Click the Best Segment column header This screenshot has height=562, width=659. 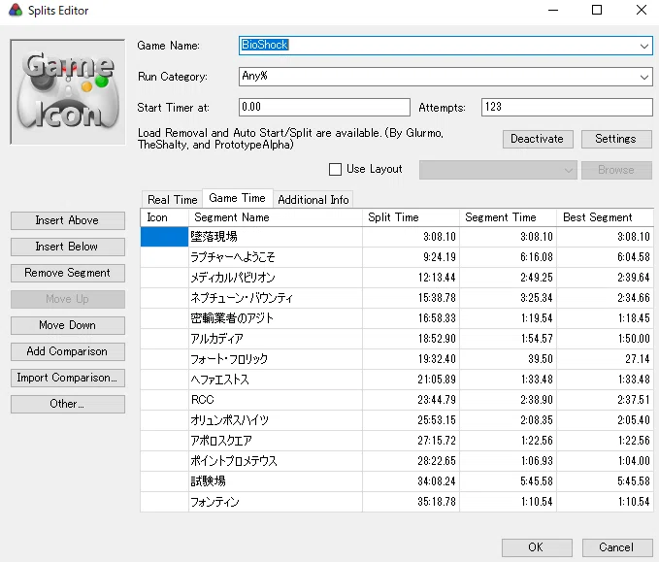607,217
